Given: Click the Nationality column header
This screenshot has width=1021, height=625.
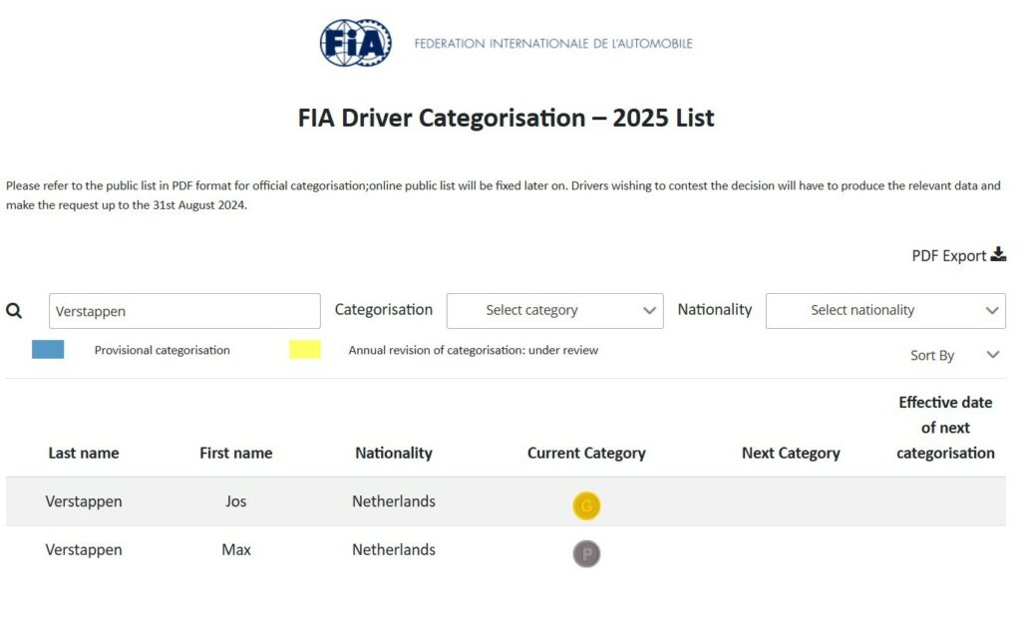Looking at the screenshot, I should point(394,453).
